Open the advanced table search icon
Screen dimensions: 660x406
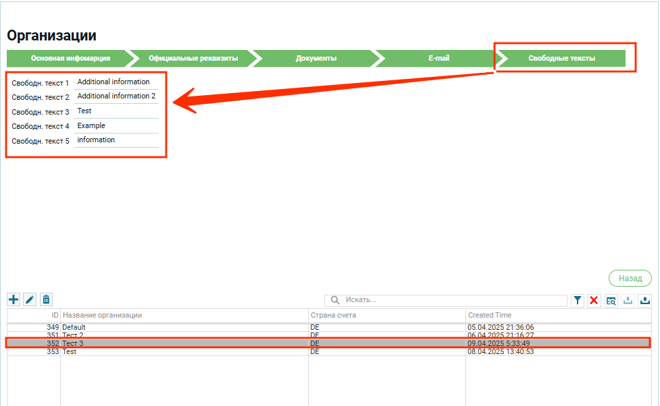[611, 301]
